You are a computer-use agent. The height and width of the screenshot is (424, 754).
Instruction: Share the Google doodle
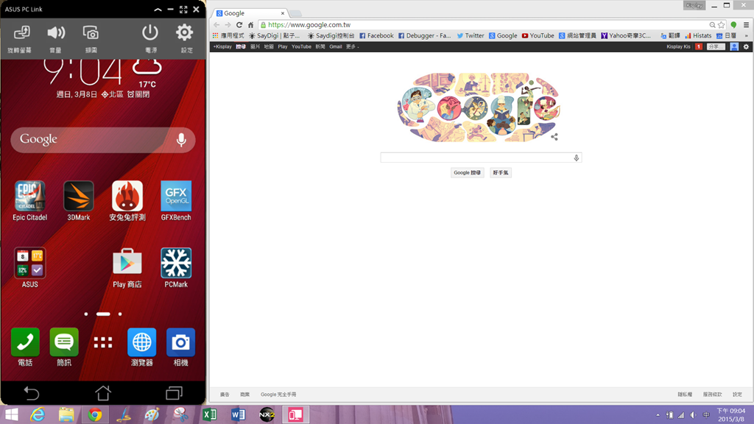point(554,137)
